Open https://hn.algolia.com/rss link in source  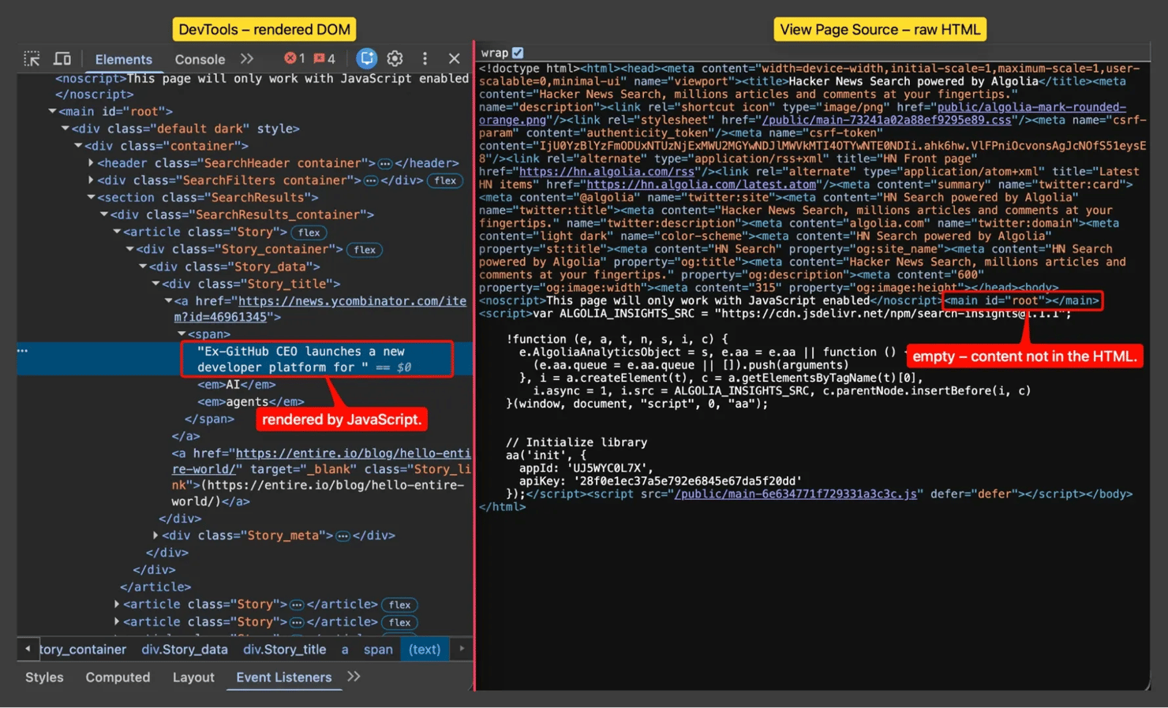(606, 171)
